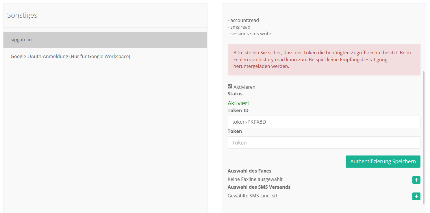The image size is (430, 213).
Task: Click the sessions:sms:write permission line
Action: (x=249, y=34)
